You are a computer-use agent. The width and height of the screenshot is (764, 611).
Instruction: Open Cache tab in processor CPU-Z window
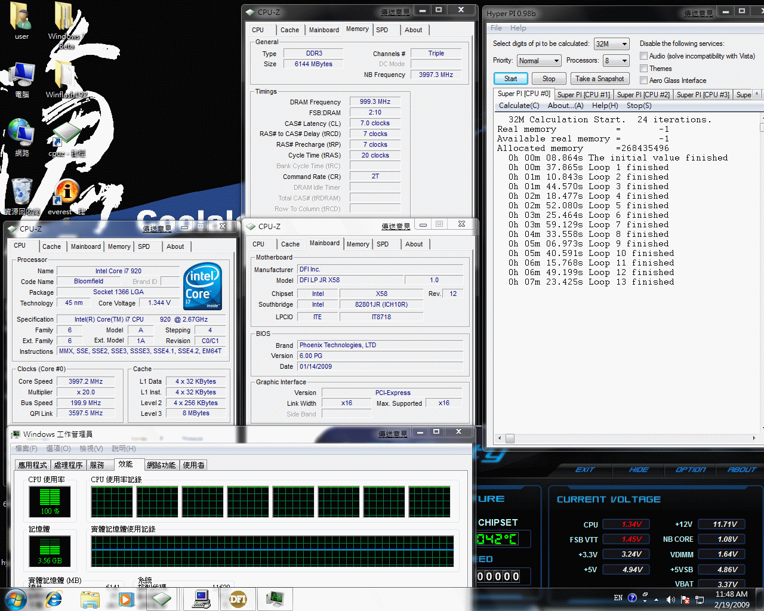tap(51, 246)
